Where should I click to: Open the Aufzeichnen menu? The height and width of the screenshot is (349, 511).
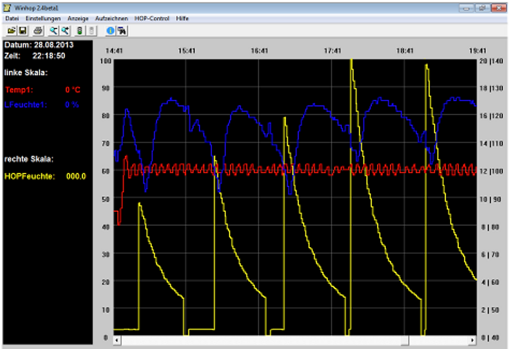(x=112, y=19)
